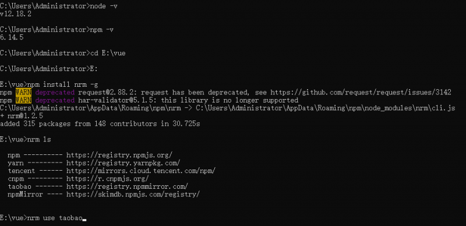Click the npmMirror skimdb registry URL
The image size is (466, 226).
point(133,194)
